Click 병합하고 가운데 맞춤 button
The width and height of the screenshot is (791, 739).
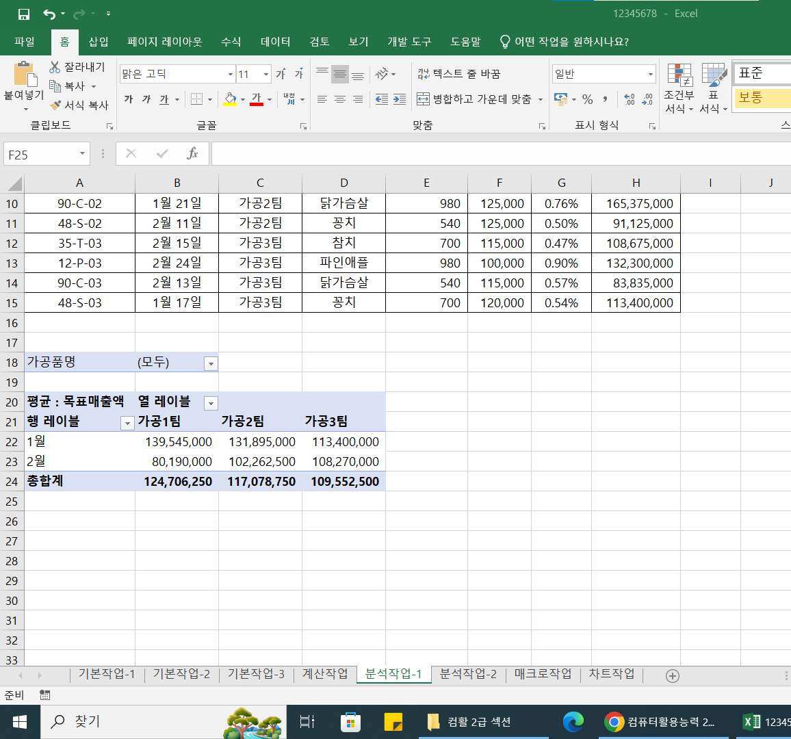[474, 100]
